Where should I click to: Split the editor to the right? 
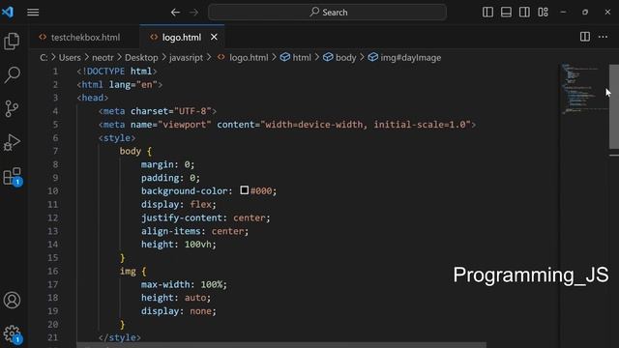585,37
